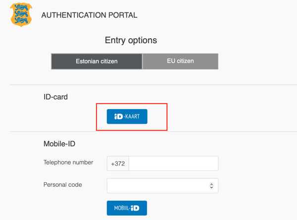The width and height of the screenshot is (297, 220).
Task: Increase Personal code with the up arrow
Action: tap(211, 184)
